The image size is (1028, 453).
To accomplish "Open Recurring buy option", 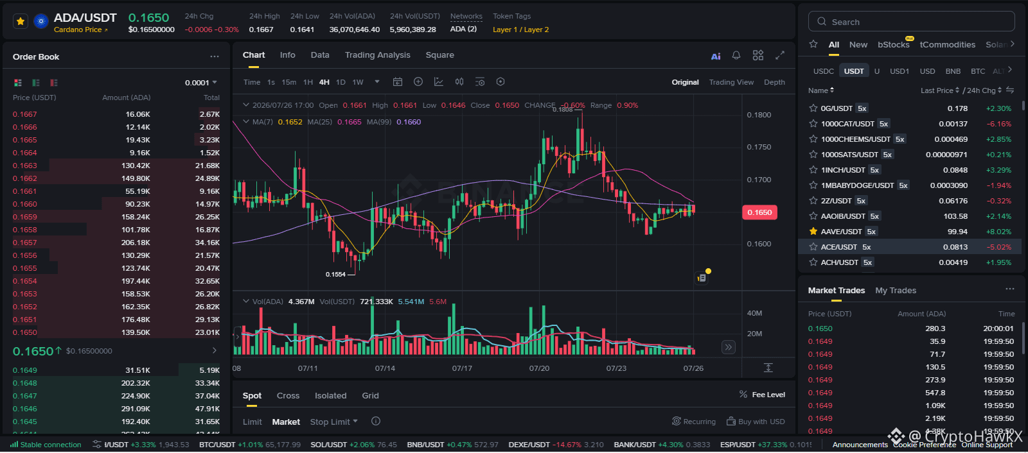I will pyautogui.click(x=694, y=422).
